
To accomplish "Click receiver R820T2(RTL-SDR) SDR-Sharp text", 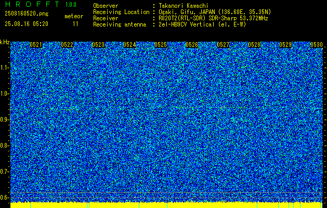I will tap(213, 18).
